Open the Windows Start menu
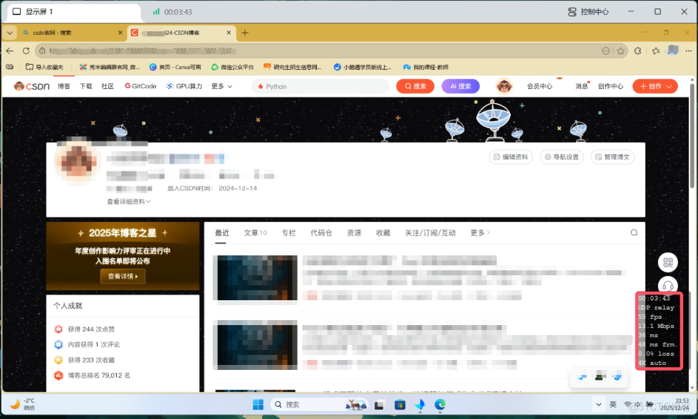698x419 pixels. coord(258,404)
